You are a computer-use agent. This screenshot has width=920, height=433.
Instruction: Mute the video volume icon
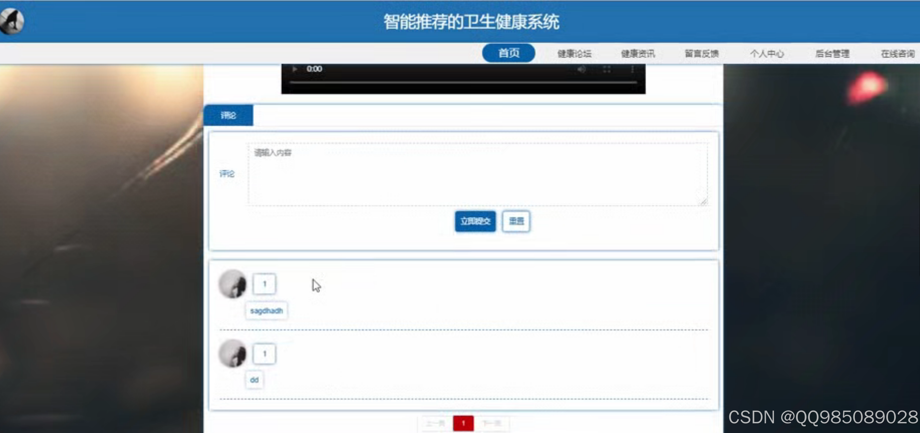(x=582, y=69)
